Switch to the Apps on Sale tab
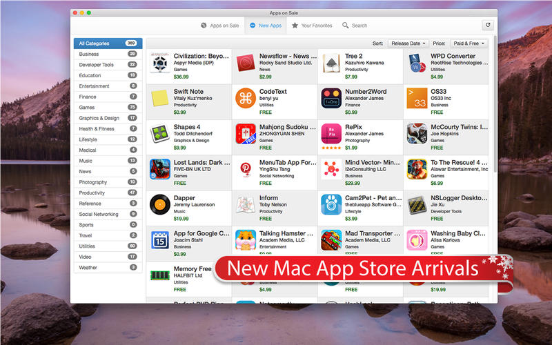 (220, 26)
